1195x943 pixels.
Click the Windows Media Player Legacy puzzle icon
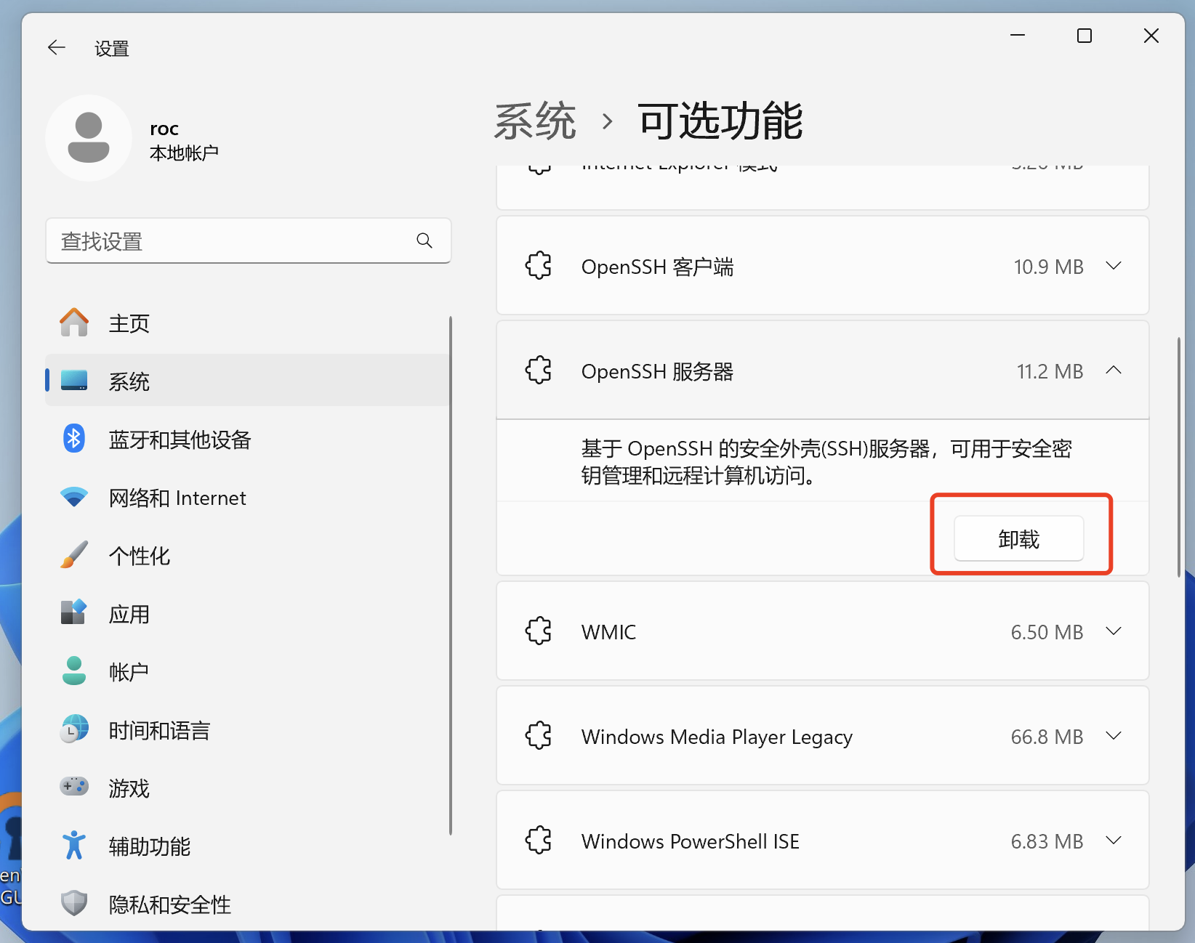click(539, 736)
